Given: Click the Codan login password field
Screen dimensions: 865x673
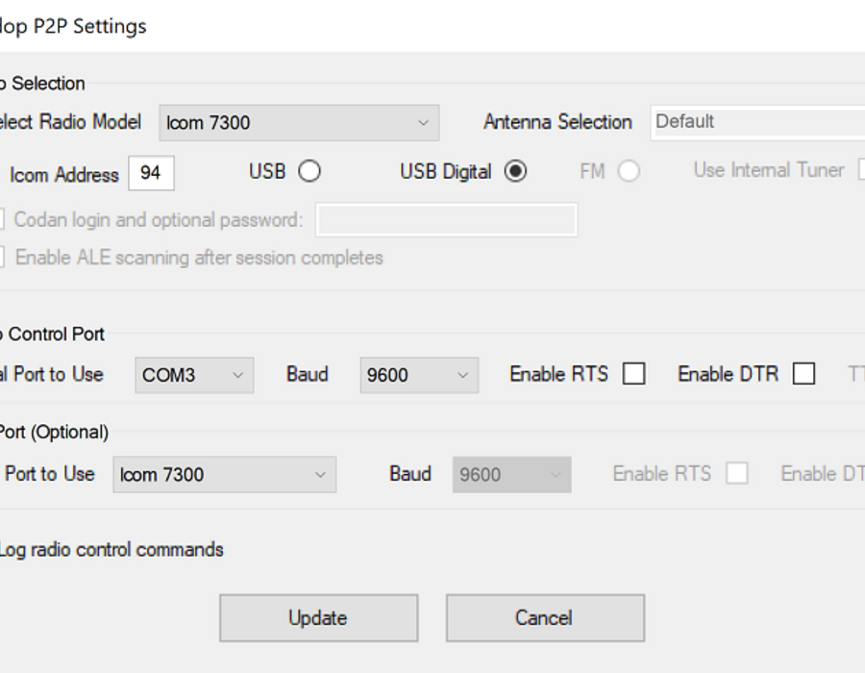Looking at the screenshot, I should (446, 219).
